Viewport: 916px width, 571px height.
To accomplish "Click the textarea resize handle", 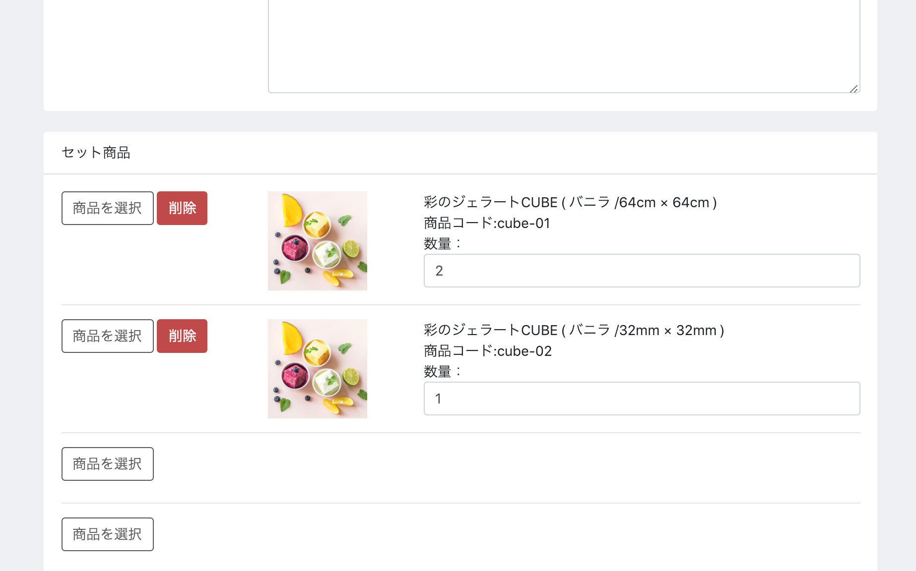I will pos(854,89).
